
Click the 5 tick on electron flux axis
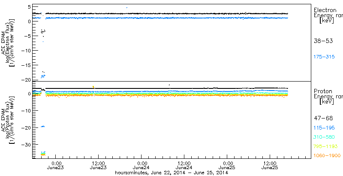28,7
